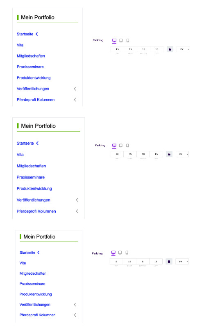Toggle the link-values lock beside the 10/15/10/15 padding
The width and height of the screenshot is (204, 329).
[169, 154]
